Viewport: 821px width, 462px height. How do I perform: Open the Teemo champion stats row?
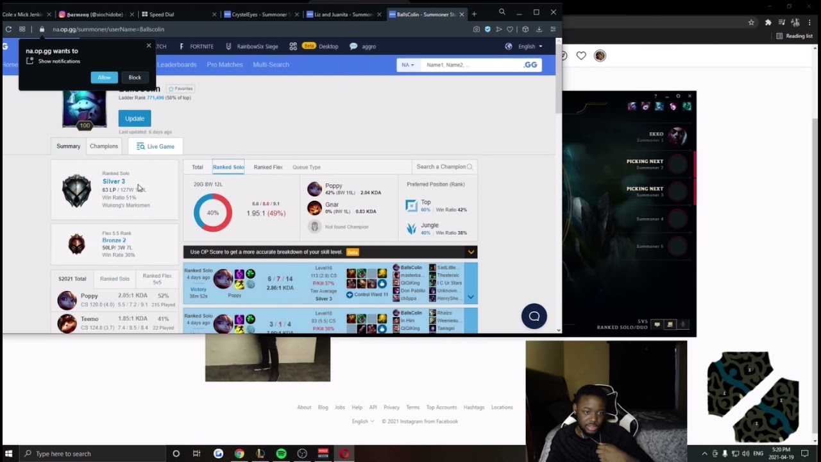[114, 323]
